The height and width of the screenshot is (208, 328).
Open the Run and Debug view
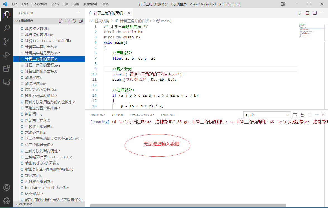pyautogui.click(x=7, y=55)
